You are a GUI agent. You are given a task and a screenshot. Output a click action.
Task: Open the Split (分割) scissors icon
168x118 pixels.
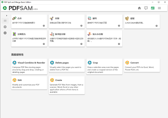[x=52, y=18]
